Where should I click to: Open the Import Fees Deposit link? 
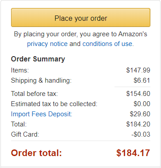click(42, 114)
